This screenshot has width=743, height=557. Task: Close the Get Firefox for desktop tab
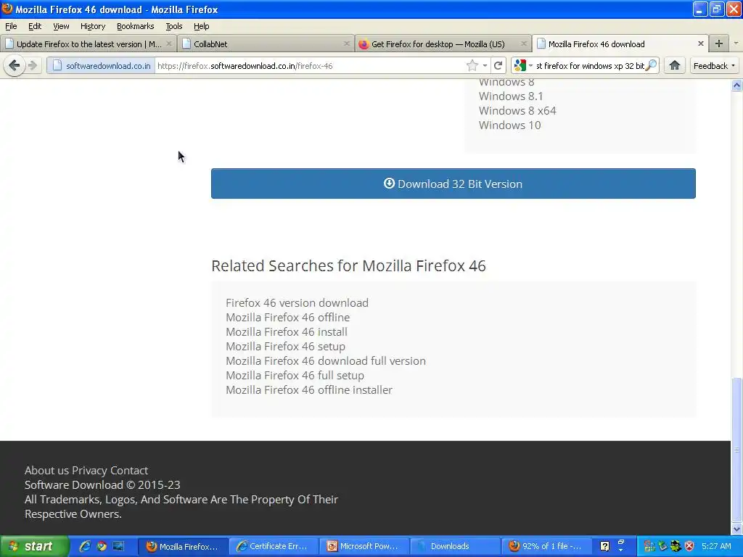(x=524, y=44)
